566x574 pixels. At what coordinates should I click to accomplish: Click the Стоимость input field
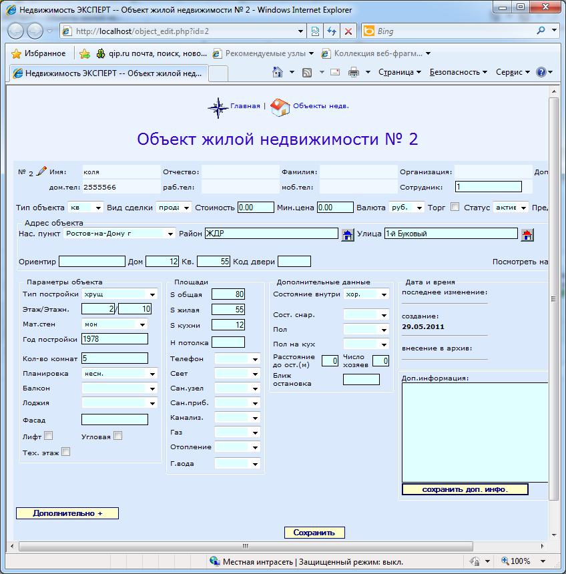(x=256, y=207)
